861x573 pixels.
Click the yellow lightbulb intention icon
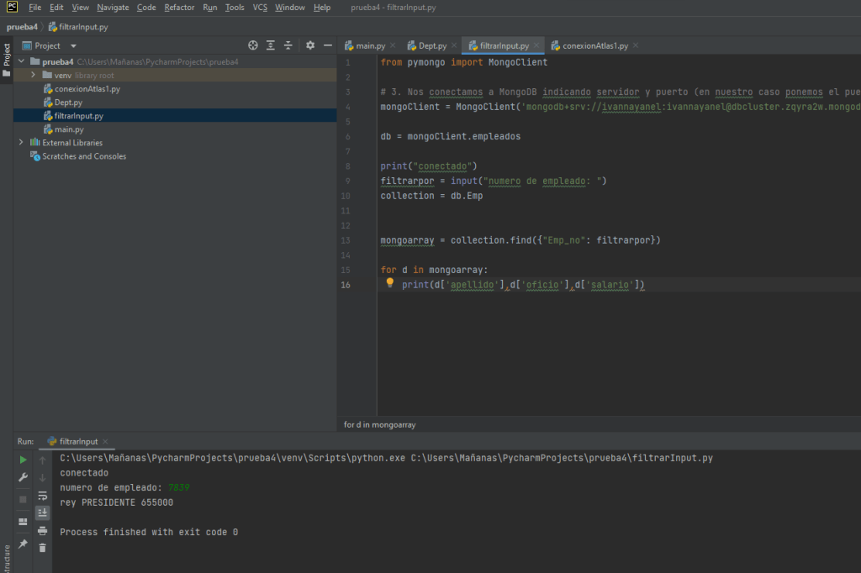(390, 284)
